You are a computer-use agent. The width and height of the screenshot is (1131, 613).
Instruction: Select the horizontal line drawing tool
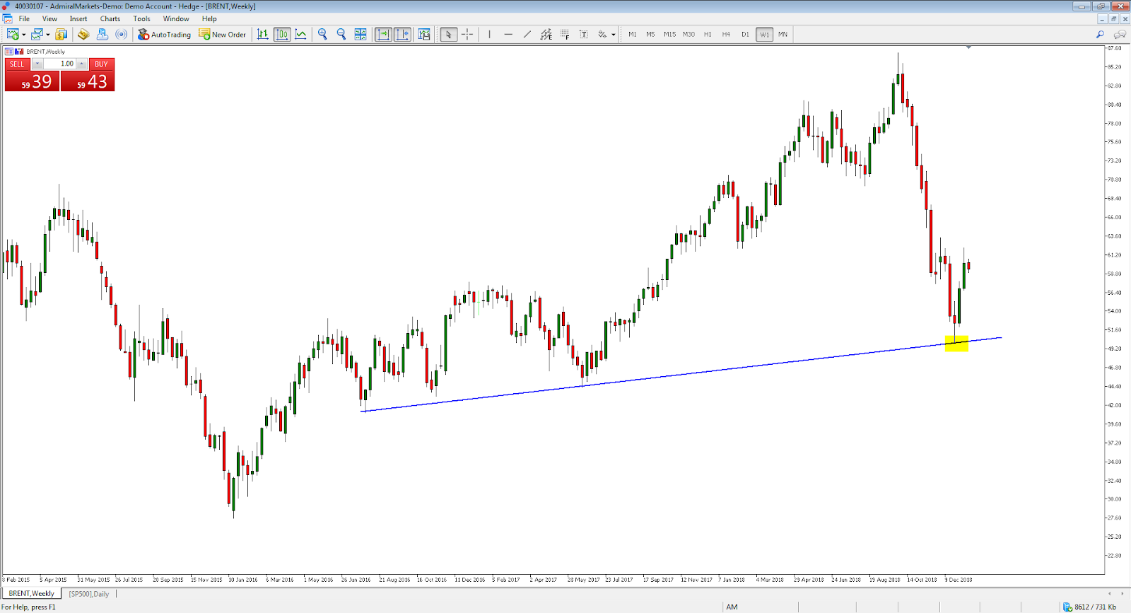(x=508, y=34)
